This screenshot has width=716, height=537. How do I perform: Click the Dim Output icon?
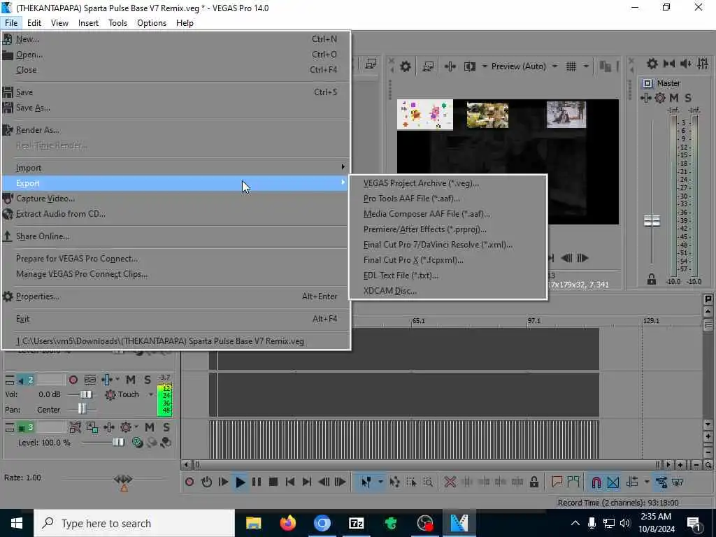685,64
